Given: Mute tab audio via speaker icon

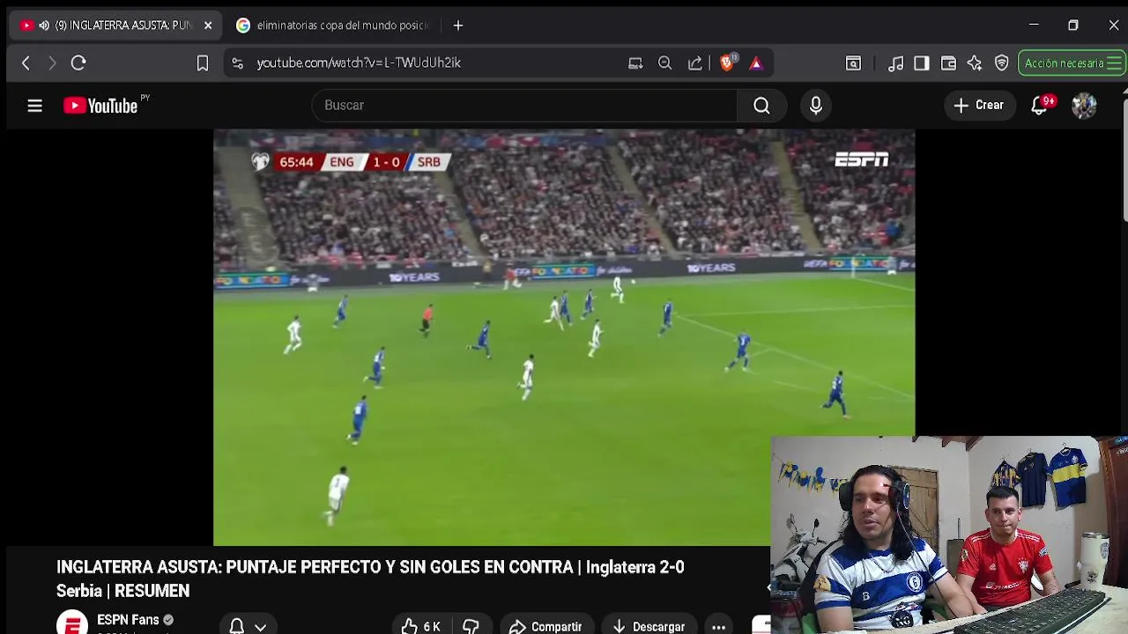Looking at the screenshot, I should pos(44,26).
